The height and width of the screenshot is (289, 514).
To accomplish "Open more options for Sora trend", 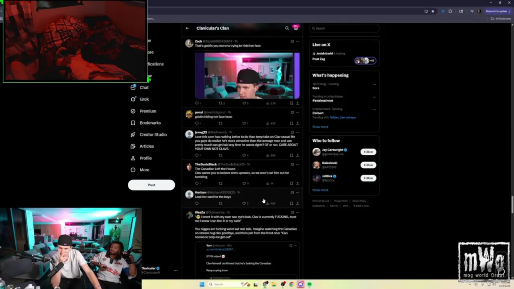I will pos(374,85).
